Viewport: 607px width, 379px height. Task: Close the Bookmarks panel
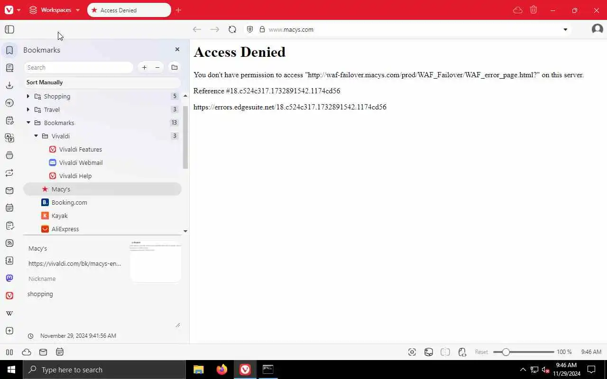pyautogui.click(x=177, y=49)
